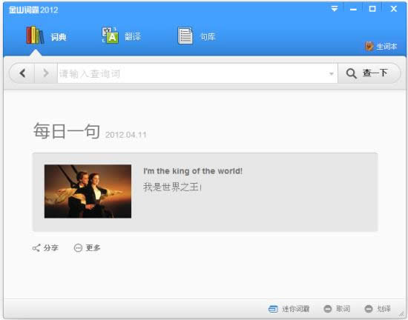Show more sentences via 更多
Image resolution: width=408 pixels, height=320 pixels.
click(x=88, y=248)
